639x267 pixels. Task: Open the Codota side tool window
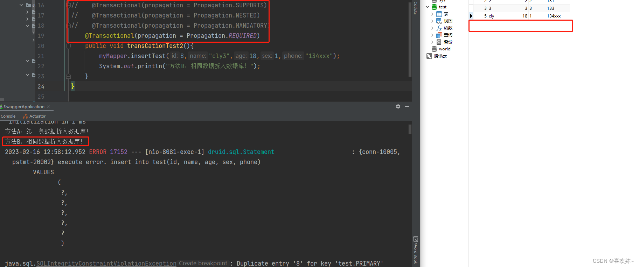416,8
